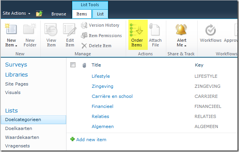Click the Order Items icon
This screenshot has width=239, height=152.
click(137, 30)
